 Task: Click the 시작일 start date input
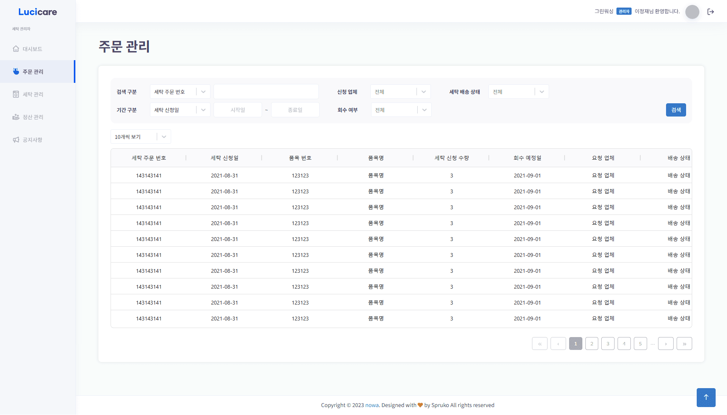click(237, 110)
